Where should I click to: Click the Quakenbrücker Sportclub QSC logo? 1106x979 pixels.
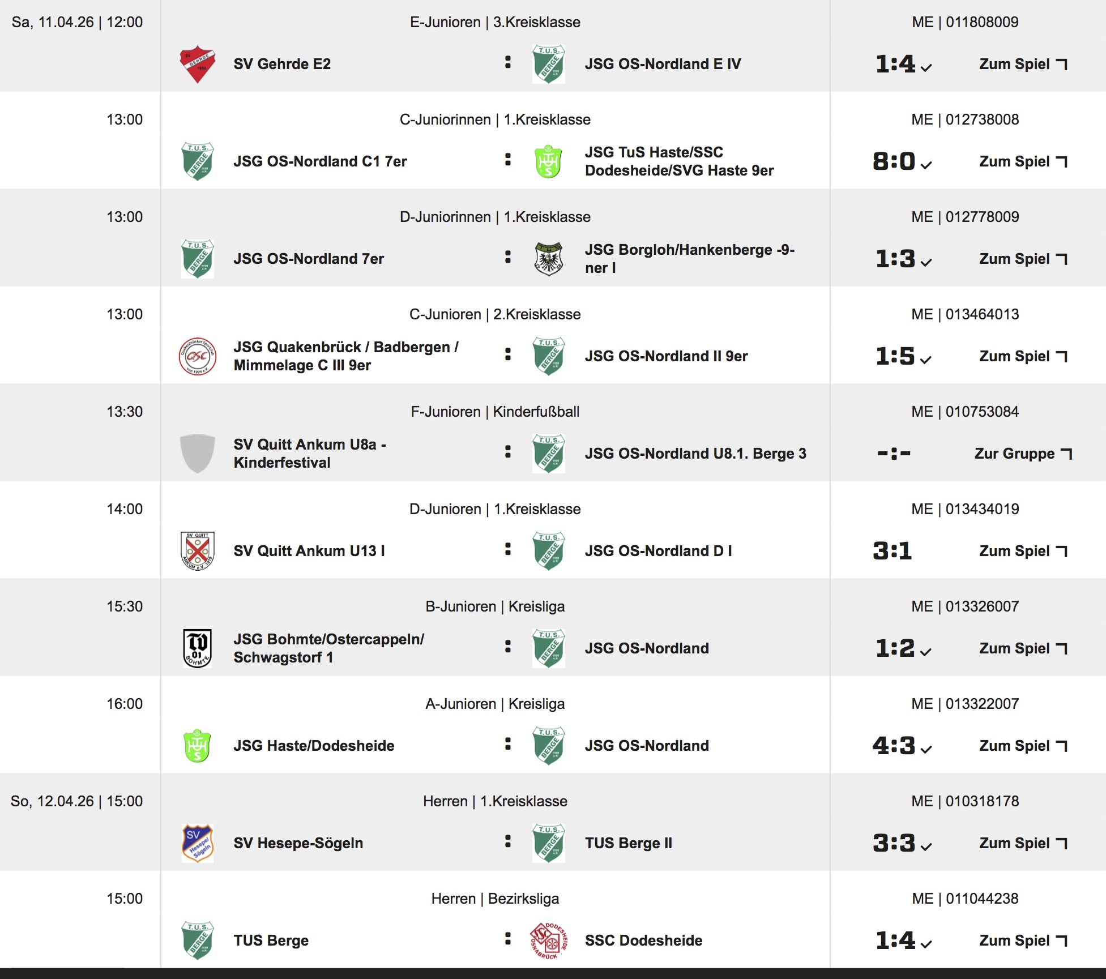click(x=197, y=356)
